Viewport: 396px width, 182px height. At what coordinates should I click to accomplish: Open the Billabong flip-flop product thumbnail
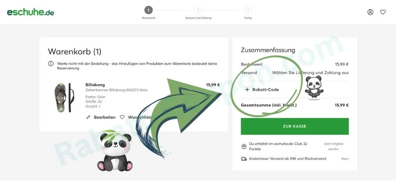64,98
